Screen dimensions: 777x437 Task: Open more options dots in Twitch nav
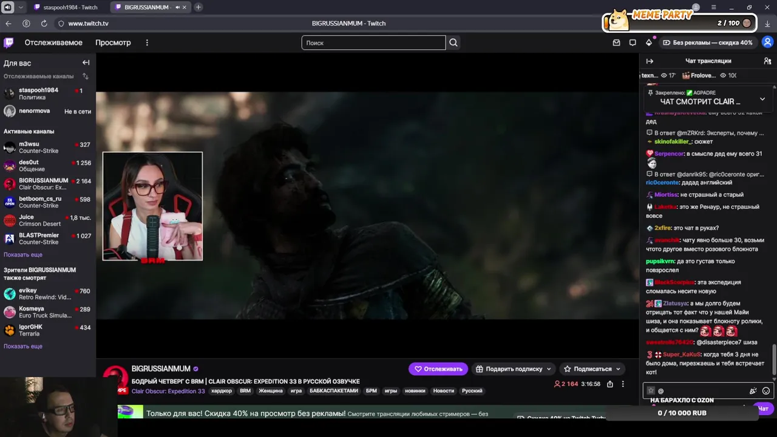click(x=147, y=42)
